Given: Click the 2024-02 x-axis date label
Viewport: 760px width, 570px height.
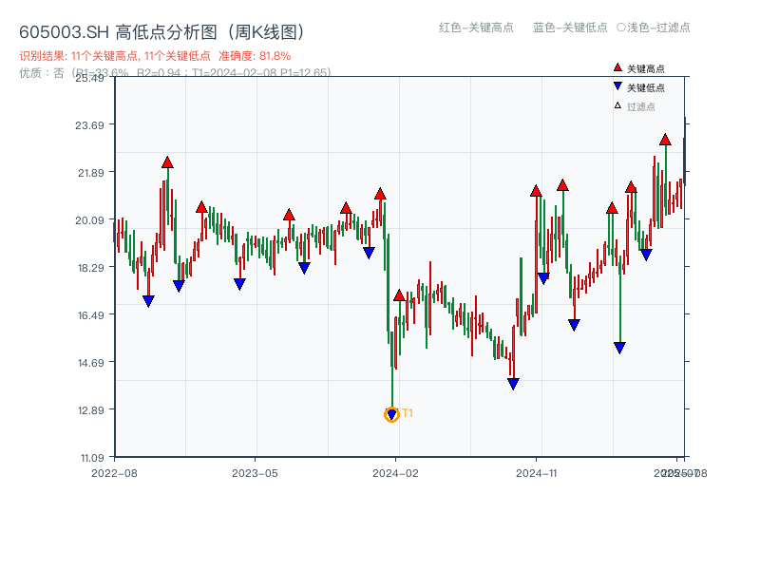Looking at the screenshot, I should click(395, 473).
